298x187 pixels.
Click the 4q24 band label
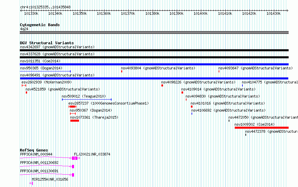tap(24, 29)
